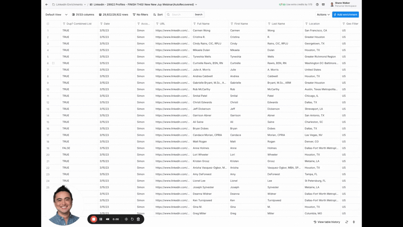This screenshot has width=403, height=227.
Task: Open the help question mark icon
Action: [x=317, y=5]
